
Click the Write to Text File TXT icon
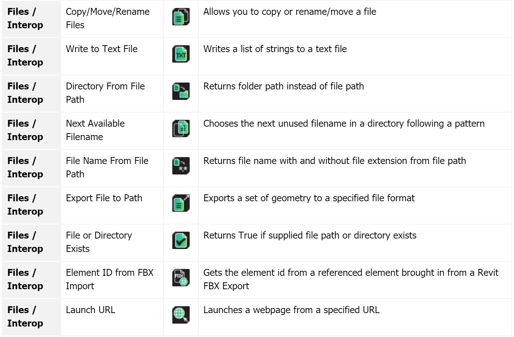coord(181,54)
